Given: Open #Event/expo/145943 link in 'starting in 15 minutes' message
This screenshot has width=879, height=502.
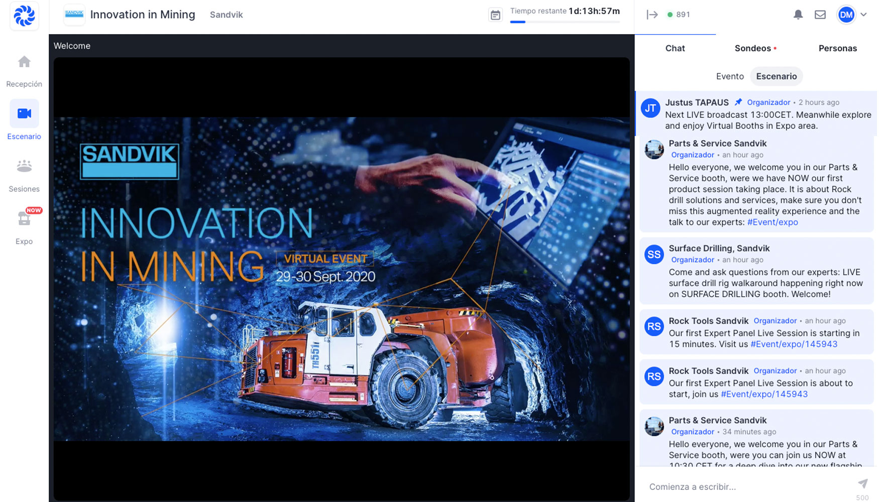Looking at the screenshot, I should point(794,344).
